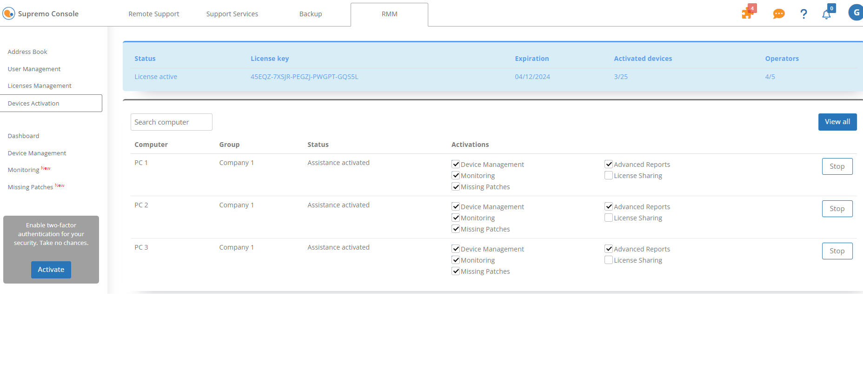Image resolution: width=863 pixels, height=390 pixels.
Task: Open Dashboard in sidebar
Action: 23,136
